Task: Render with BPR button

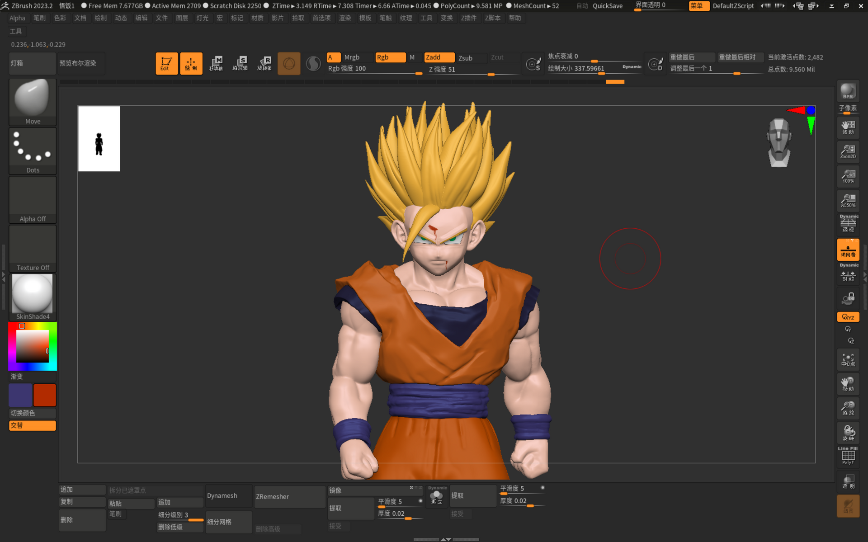Action: (848, 91)
